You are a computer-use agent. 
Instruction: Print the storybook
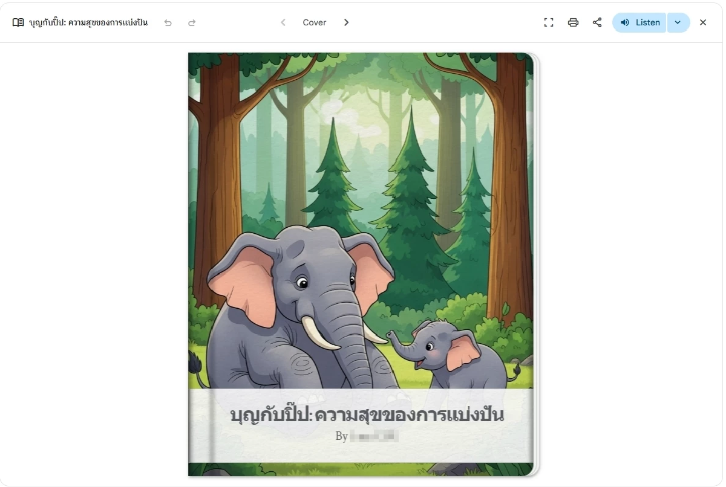[573, 22]
